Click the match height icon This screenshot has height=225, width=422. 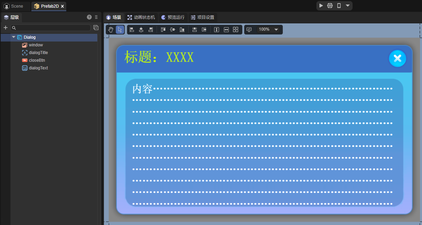click(x=217, y=30)
